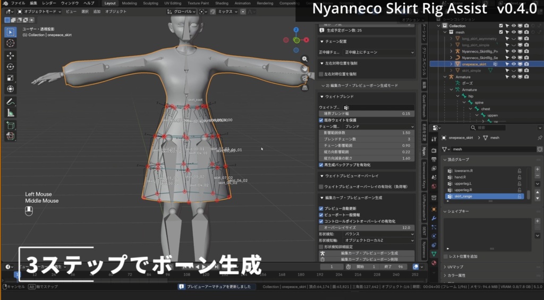Screen dimensions: 544x300
Task: Open the Physics properties tab
Action: (433, 236)
